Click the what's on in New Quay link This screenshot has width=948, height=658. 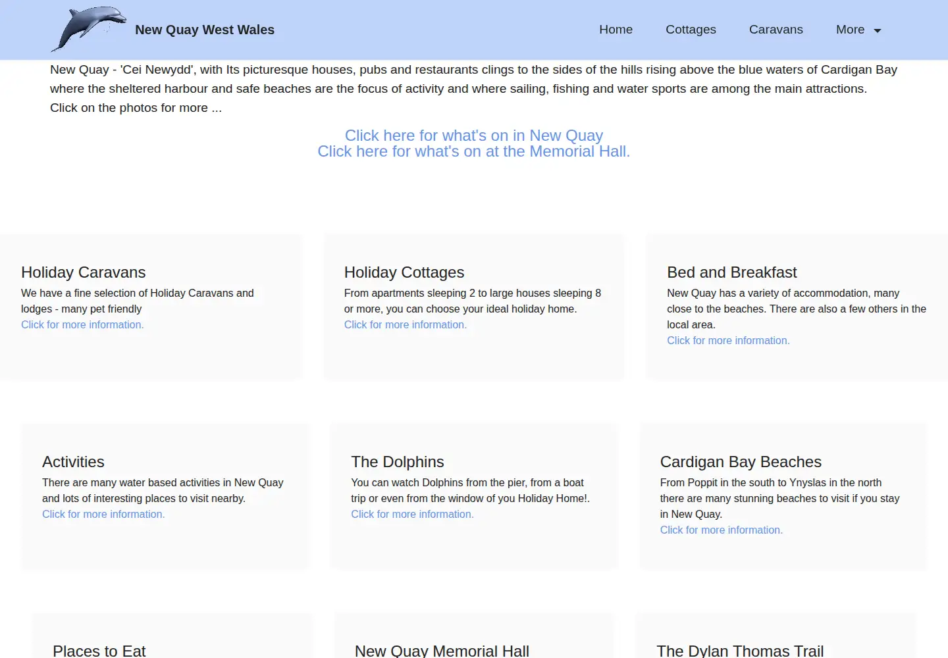(474, 136)
